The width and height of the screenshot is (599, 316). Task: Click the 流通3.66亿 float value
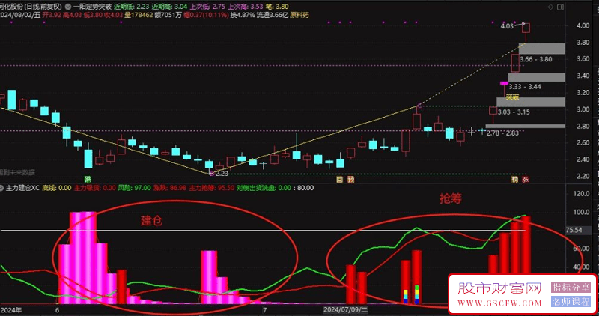click(273, 15)
